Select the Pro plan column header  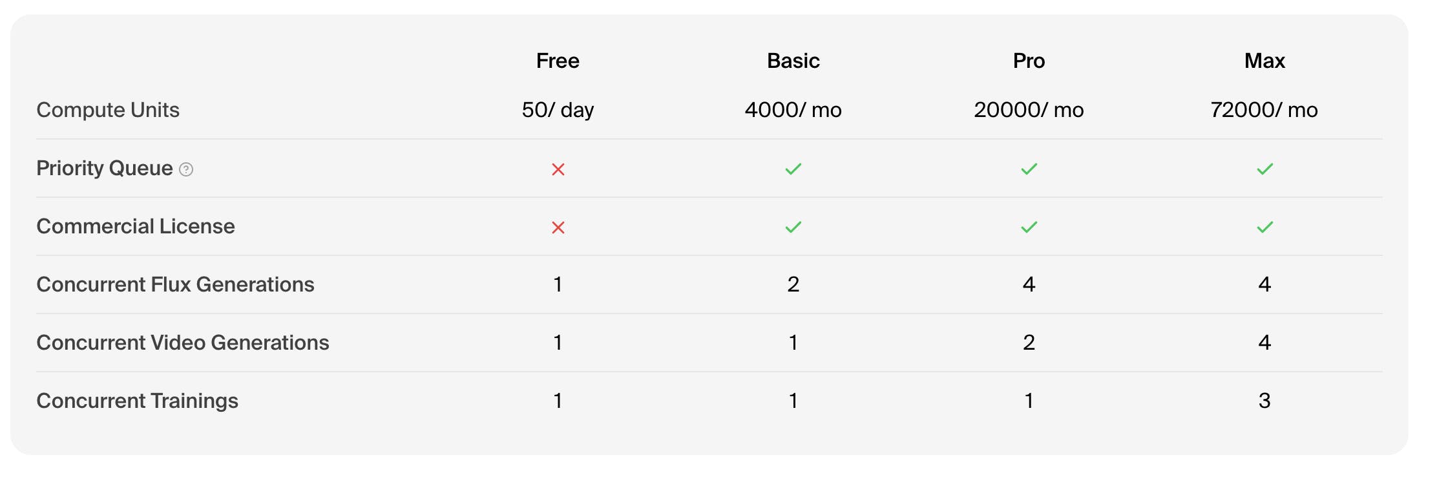[1029, 61]
